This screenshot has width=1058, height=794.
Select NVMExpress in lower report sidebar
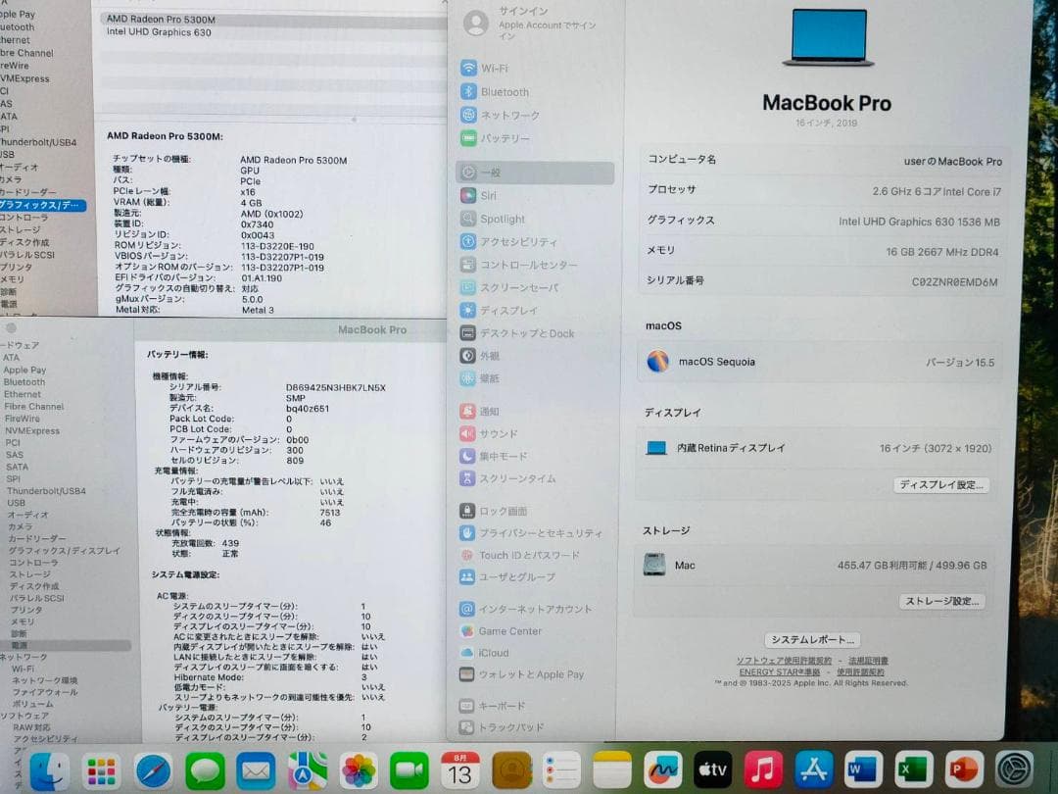[x=32, y=430]
